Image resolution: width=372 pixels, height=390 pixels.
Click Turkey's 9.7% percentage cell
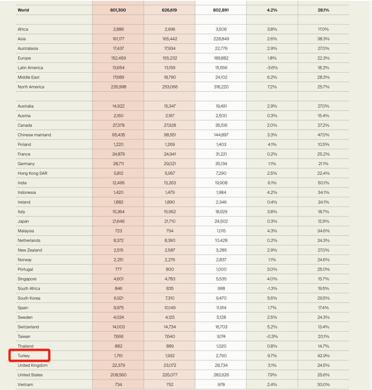point(272,355)
